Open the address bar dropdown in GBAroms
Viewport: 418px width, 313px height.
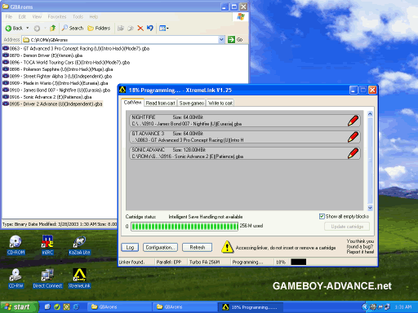coord(221,40)
